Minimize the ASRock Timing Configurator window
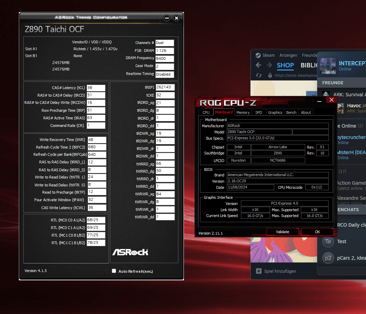Screen dimensions: 366x314 (167, 18)
